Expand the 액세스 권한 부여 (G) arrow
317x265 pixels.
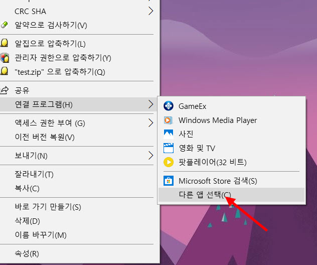pos(150,123)
